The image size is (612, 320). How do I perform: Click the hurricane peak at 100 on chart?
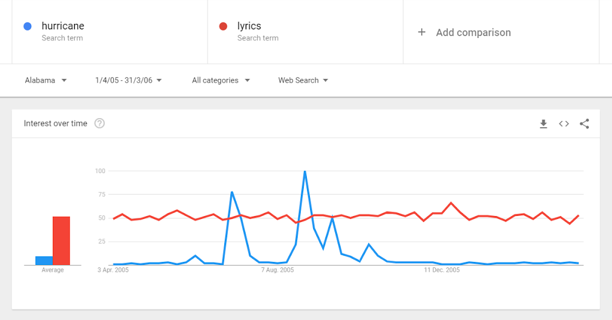click(x=305, y=171)
